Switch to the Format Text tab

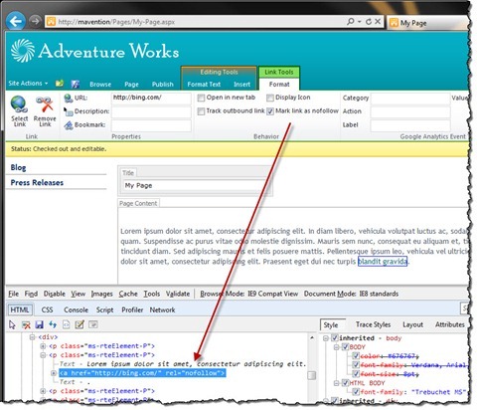204,85
